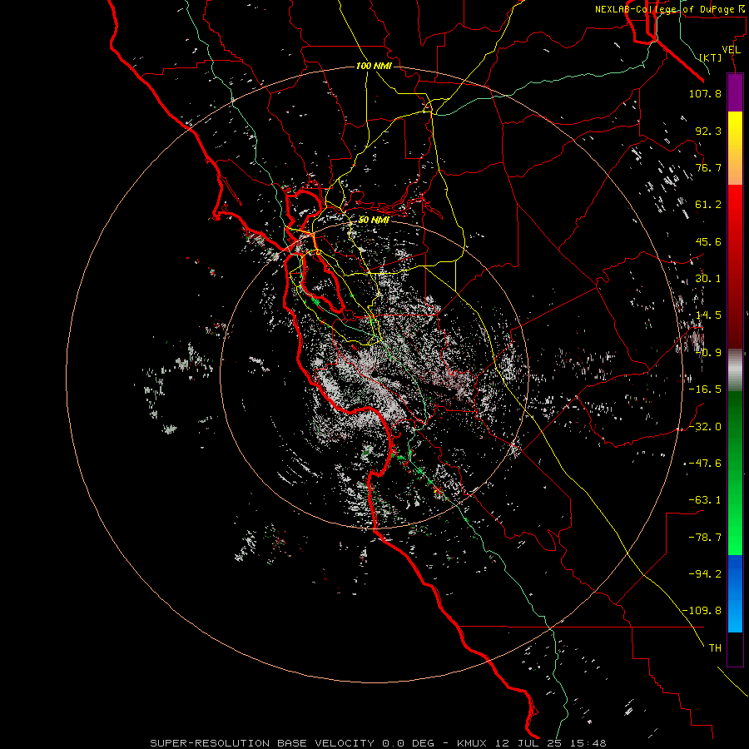Click the 'KMUX' radar site identifier

[x=473, y=743]
